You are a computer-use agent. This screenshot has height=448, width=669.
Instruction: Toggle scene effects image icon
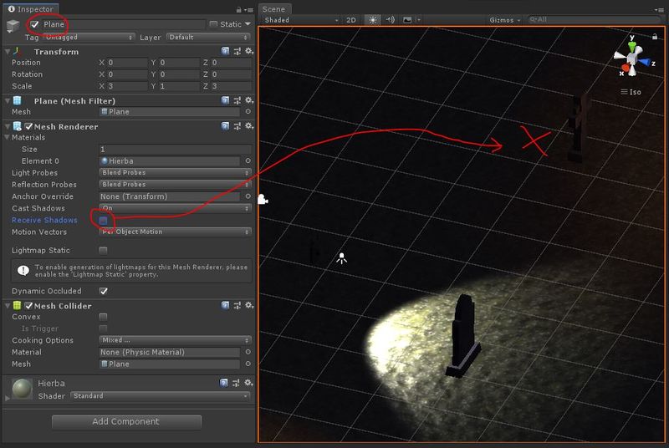coord(407,20)
